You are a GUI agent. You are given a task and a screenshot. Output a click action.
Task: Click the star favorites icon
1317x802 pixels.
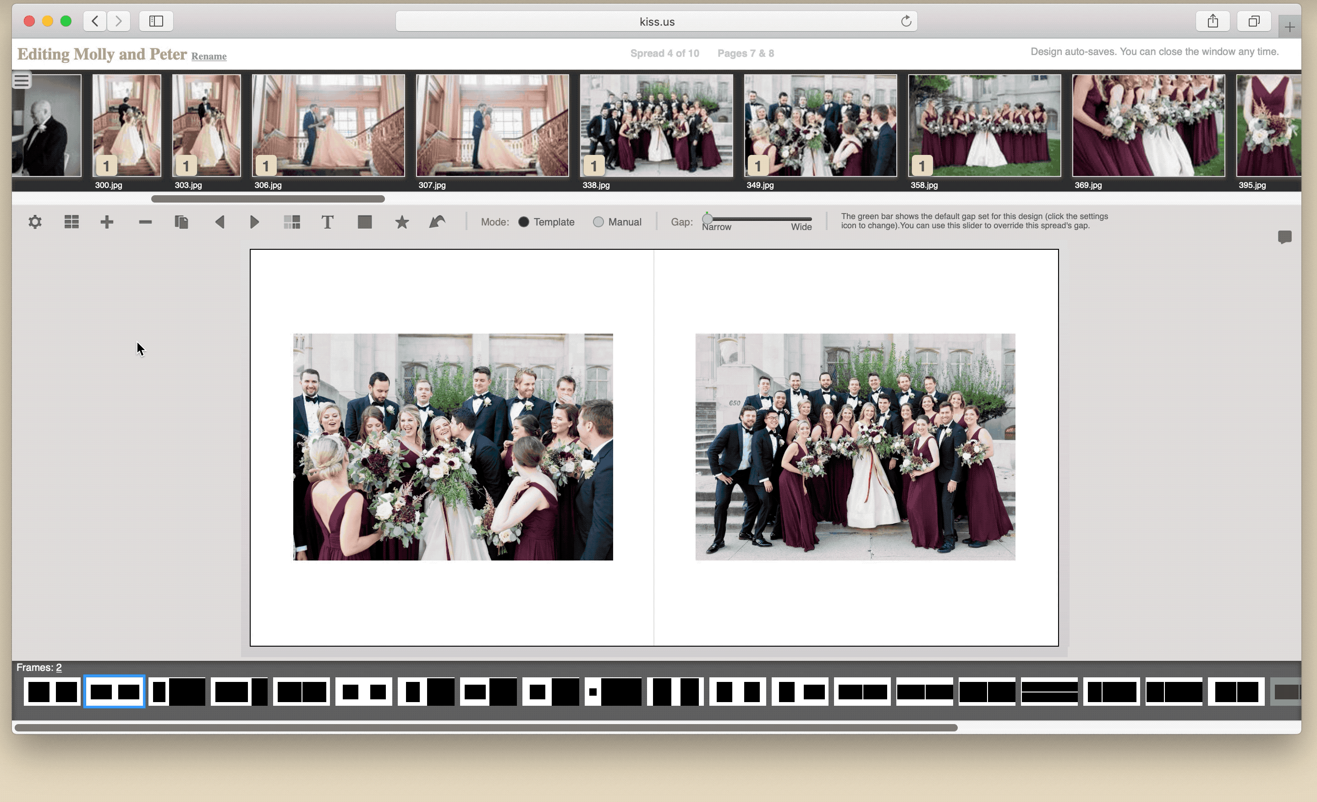click(402, 222)
